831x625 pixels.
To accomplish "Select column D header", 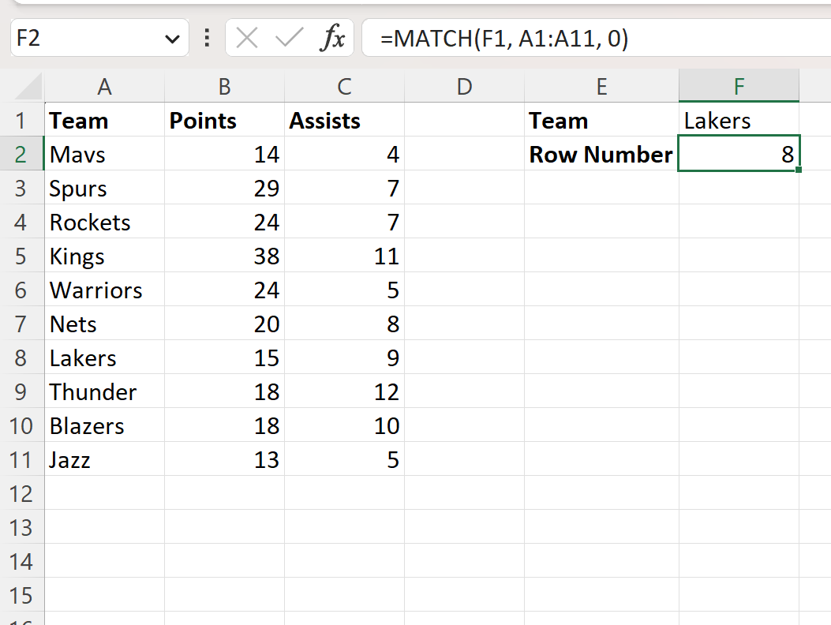I will (x=464, y=86).
